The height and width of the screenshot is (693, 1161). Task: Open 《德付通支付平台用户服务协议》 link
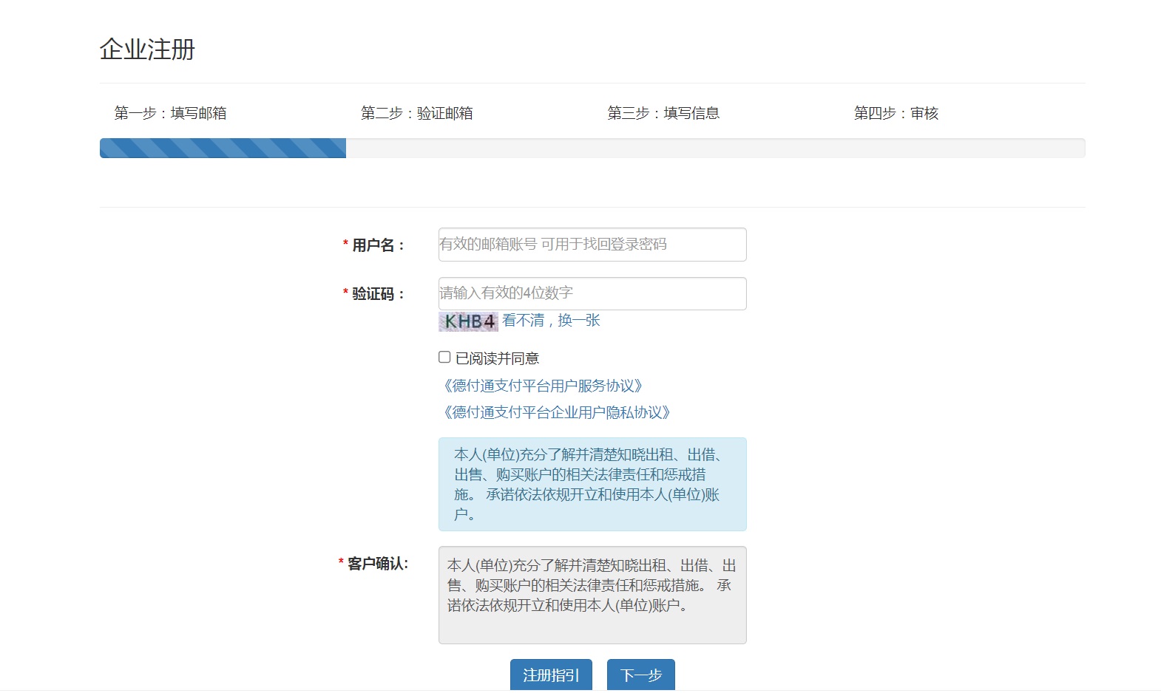coord(544,386)
